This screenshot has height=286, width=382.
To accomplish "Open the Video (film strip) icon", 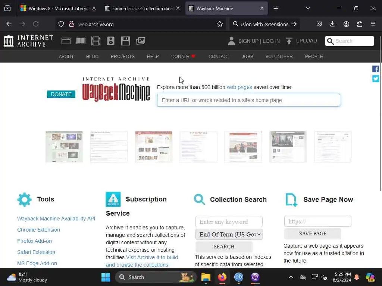I will pyautogui.click(x=96, y=41).
